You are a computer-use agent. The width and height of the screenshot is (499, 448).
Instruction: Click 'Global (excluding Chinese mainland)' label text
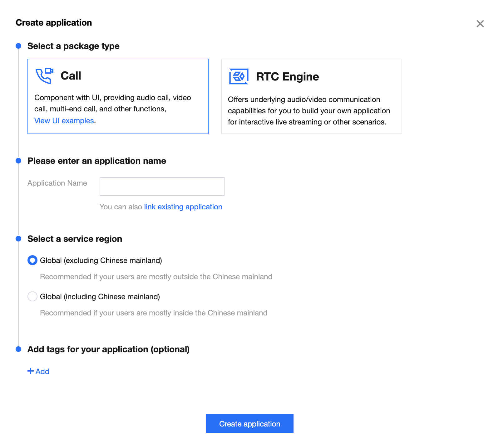click(101, 261)
